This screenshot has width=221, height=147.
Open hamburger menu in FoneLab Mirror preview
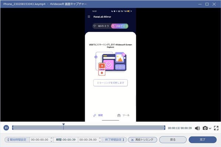point(89,17)
